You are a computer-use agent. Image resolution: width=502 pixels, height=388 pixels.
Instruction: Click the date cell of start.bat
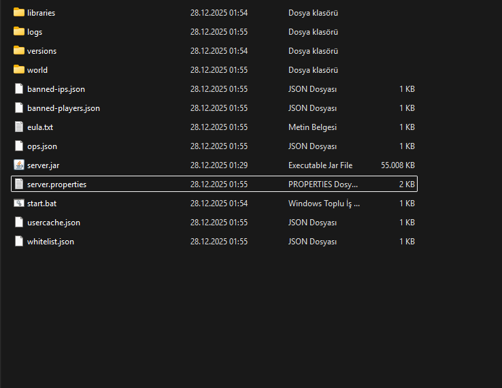click(219, 204)
